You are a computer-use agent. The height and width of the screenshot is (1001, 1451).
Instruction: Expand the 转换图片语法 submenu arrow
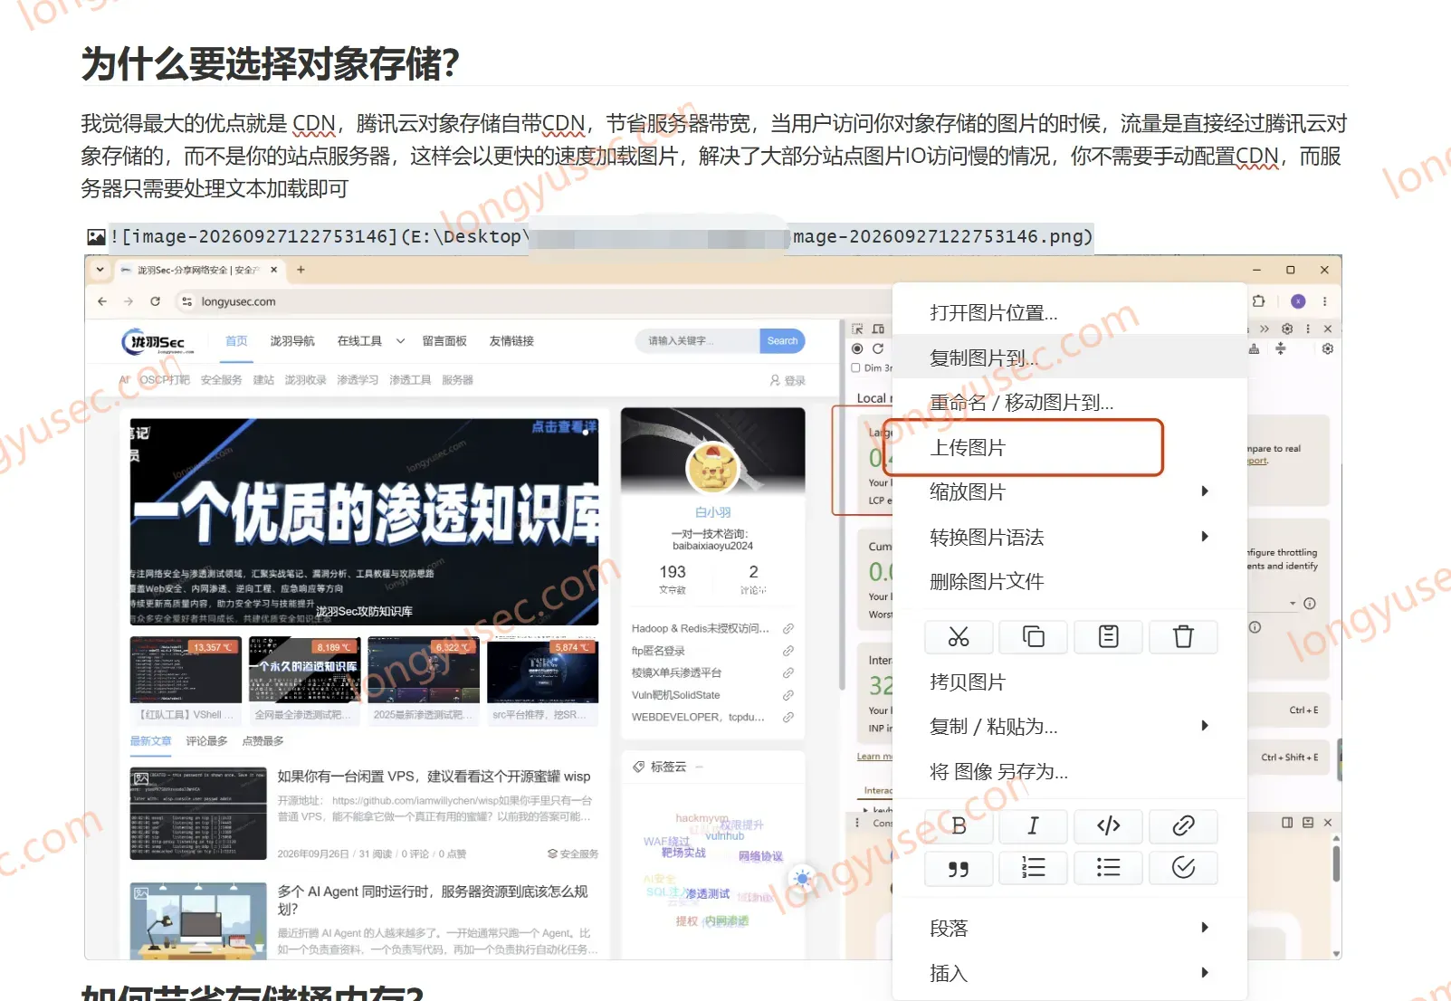click(x=1205, y=537)
